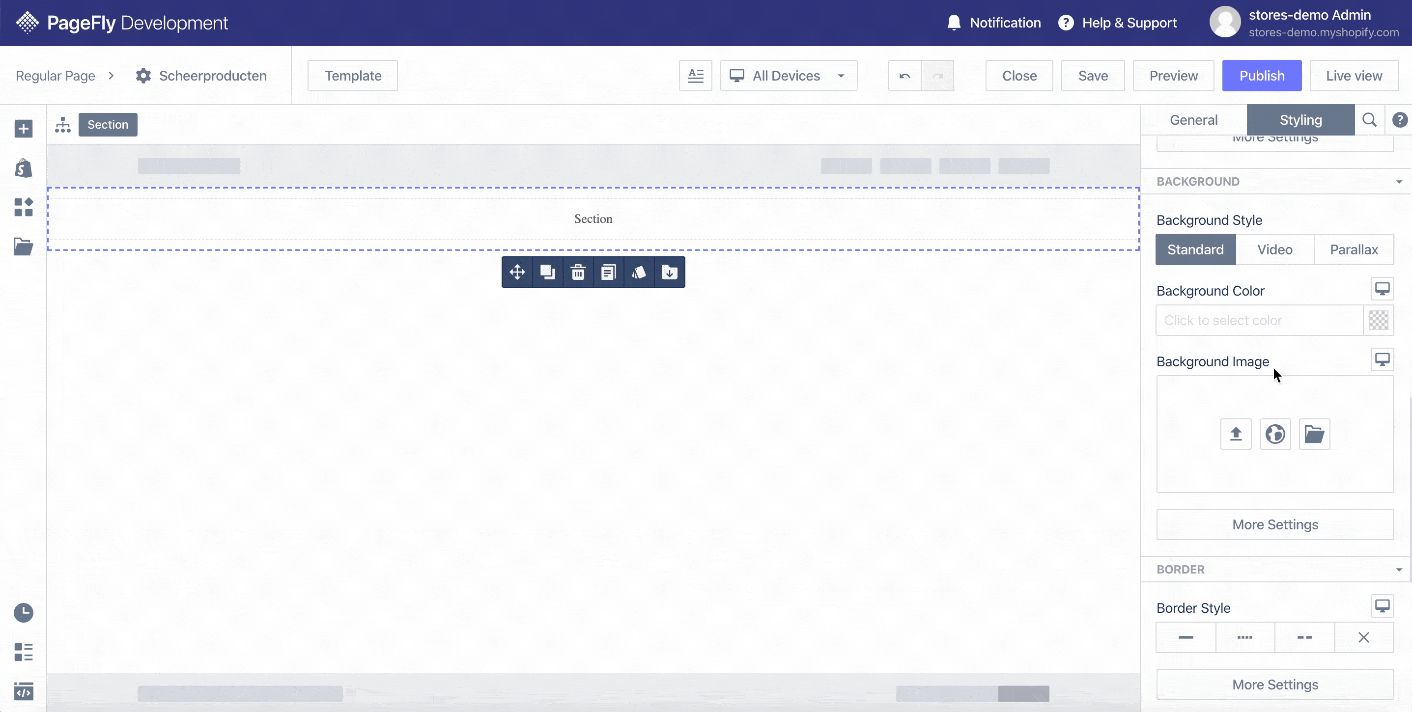Image resolution: width=1412 pixels, height=712 pixels.
Task: Save section with download folder icon
Action: click(669, 272)
